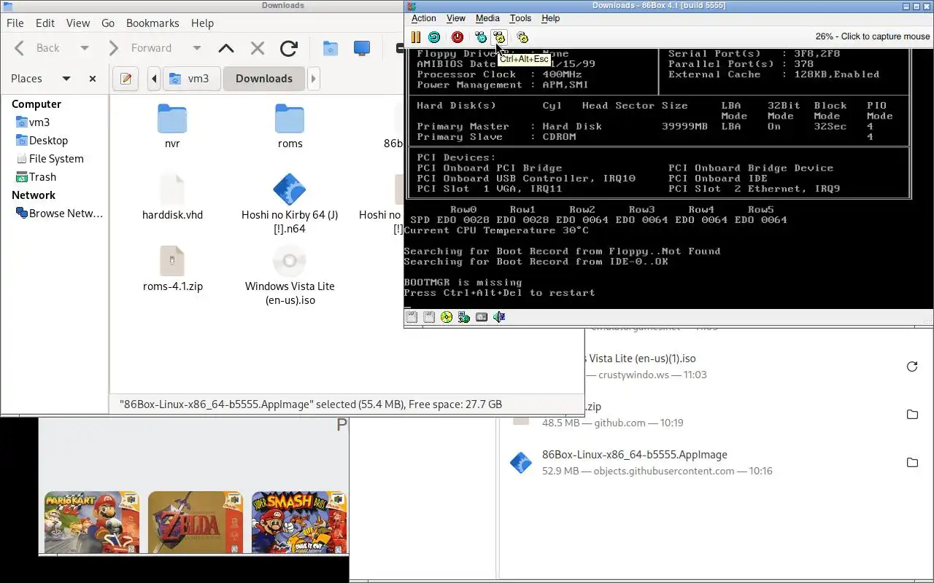Open the File menu in file manager
The width and height of the screenshot is (934, 583).
15,23
